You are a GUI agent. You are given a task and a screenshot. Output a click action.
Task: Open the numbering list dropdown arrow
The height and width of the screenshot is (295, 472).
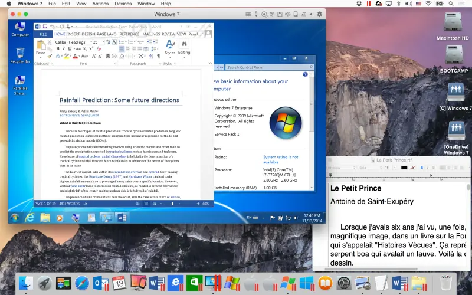pyautogui.click(x=135, y=41)
